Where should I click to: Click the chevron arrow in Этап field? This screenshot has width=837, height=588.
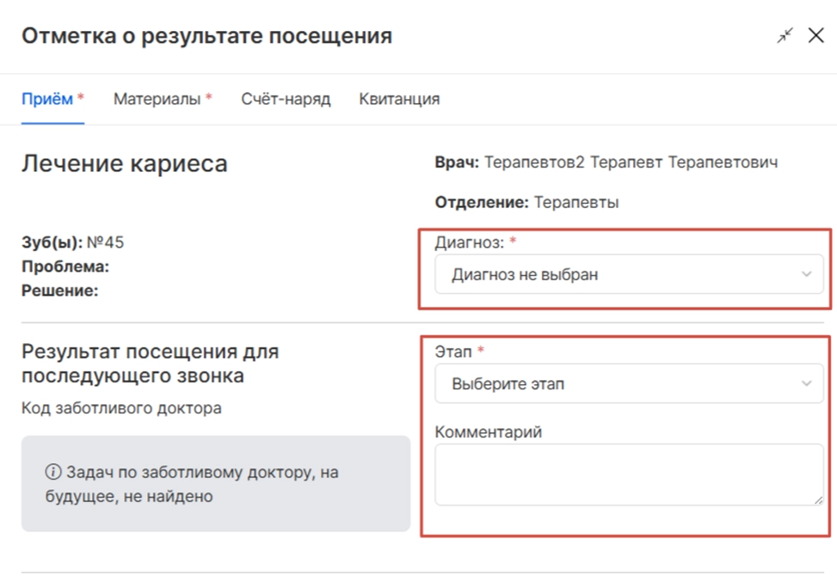click(x=806, y=383)
